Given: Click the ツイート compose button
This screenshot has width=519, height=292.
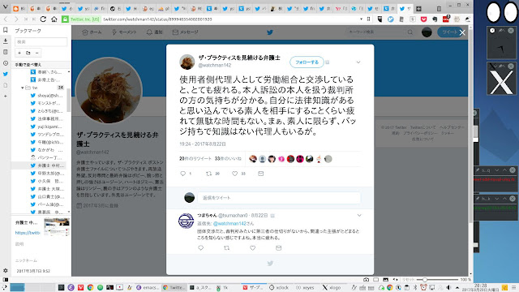Looking at the screenshot, I should (449, 32).
